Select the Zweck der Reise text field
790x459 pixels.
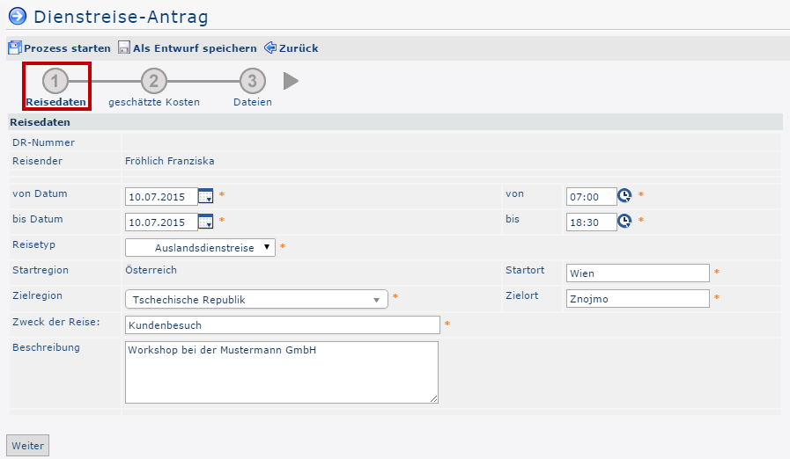(282, 325)
